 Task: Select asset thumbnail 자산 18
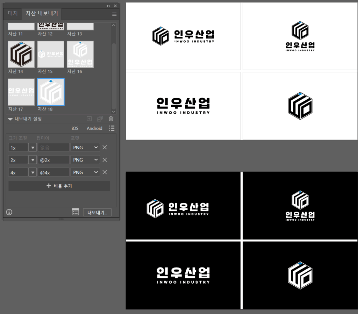pos(51,92)
